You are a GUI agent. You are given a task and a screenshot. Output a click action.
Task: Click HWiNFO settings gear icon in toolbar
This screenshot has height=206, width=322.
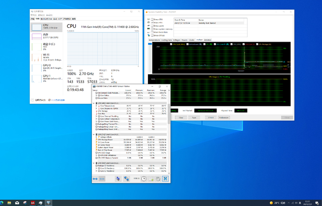pyautogui.click(x=158, y=178)
